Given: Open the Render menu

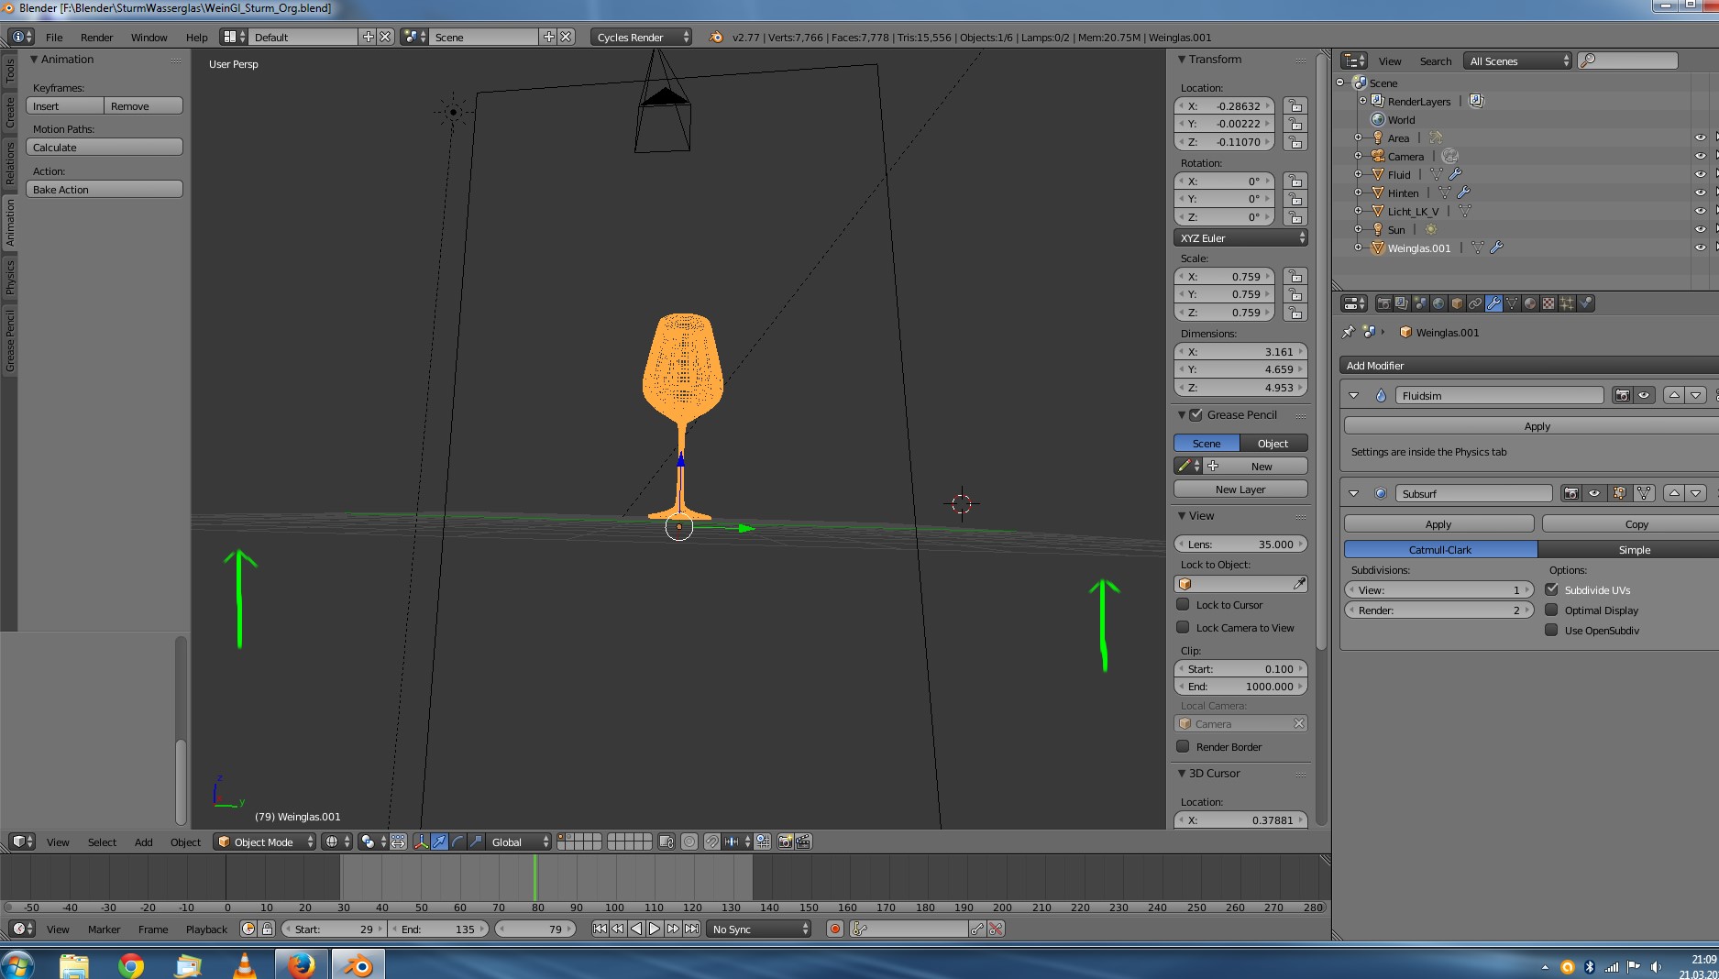Looking at the screenshot, I should tap(96, 37).
